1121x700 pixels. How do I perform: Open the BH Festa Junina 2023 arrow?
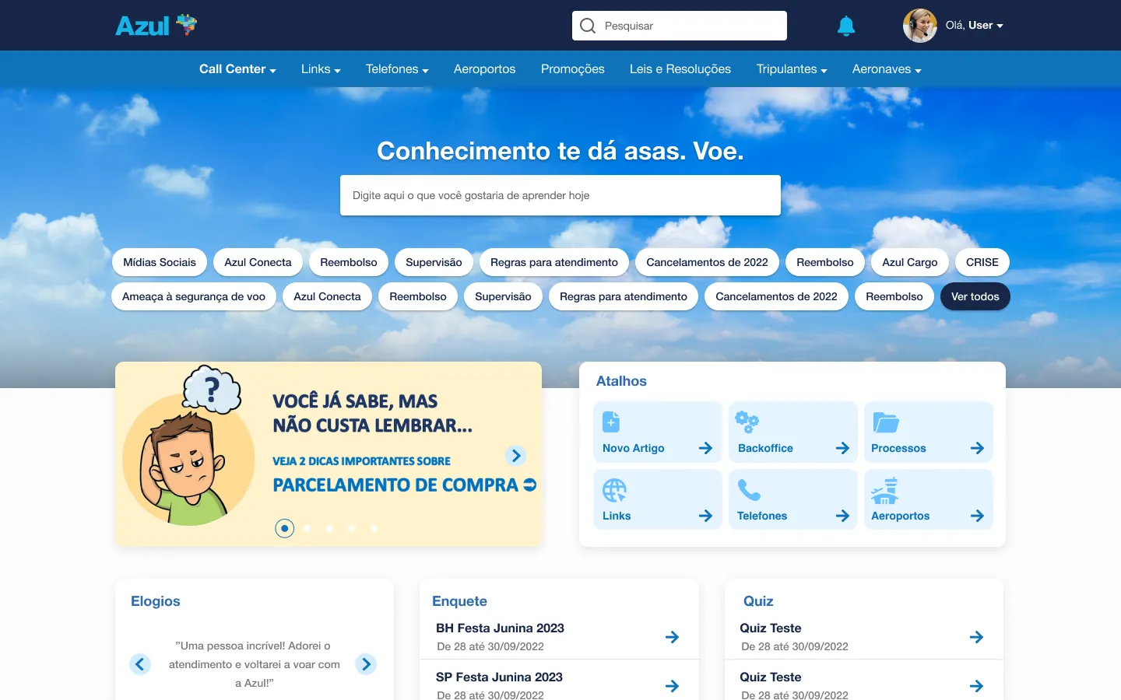point(673,637)
